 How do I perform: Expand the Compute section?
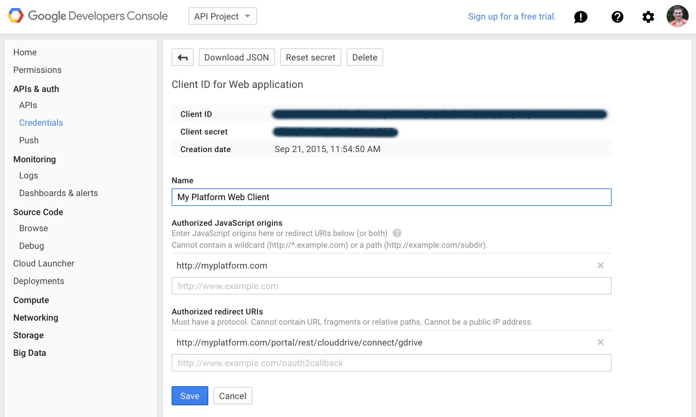(x=31, y=300)
